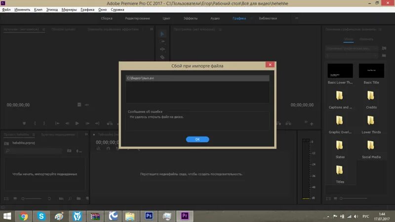
Task: Expand the Project panel tab overflow chevron
Action: click(86, 134)
